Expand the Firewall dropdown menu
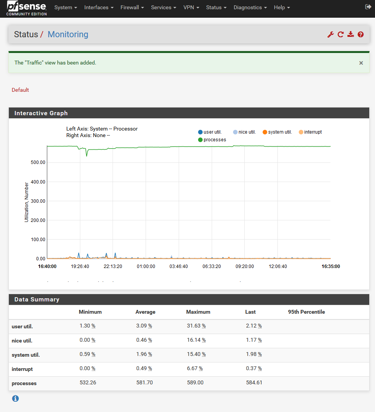The image size is (375, 412). click(132, 8)
